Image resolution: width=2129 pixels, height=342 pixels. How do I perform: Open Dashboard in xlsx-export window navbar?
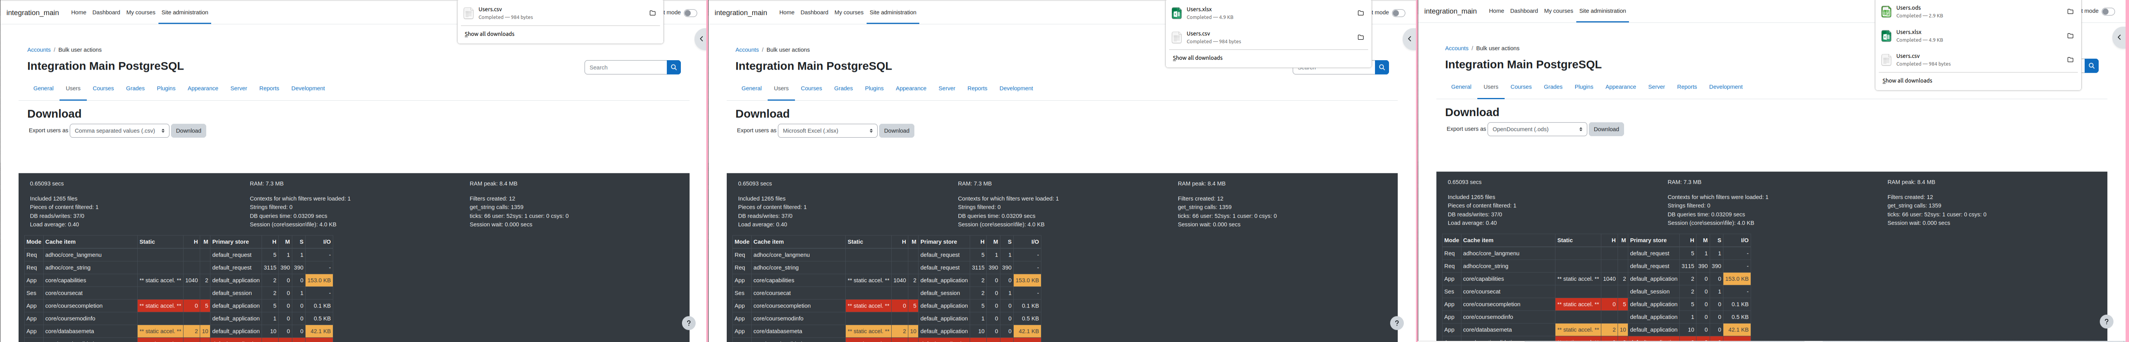pyautogui.click(x=814, y=12)
